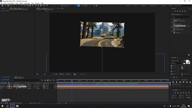Toggle frame blending icon in timeline

click(x=48, y=80)
